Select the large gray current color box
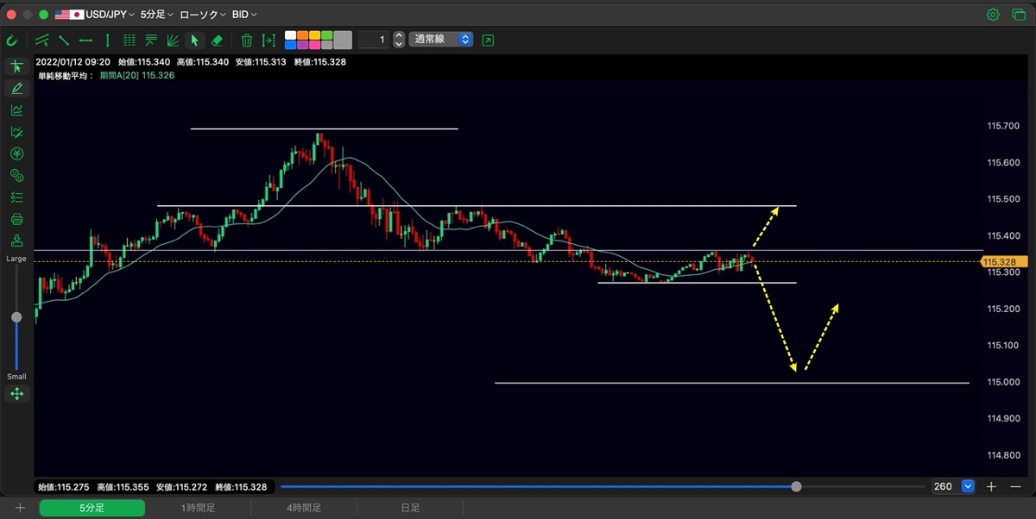 coord(343,40)
